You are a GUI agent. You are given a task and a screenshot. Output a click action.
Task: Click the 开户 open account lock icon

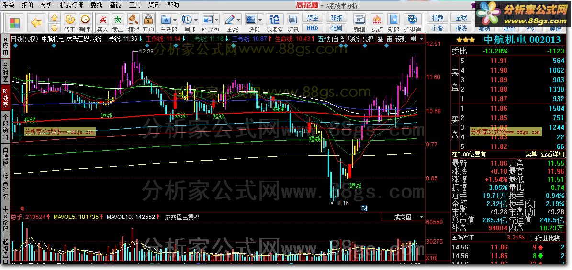coord(148,20)
